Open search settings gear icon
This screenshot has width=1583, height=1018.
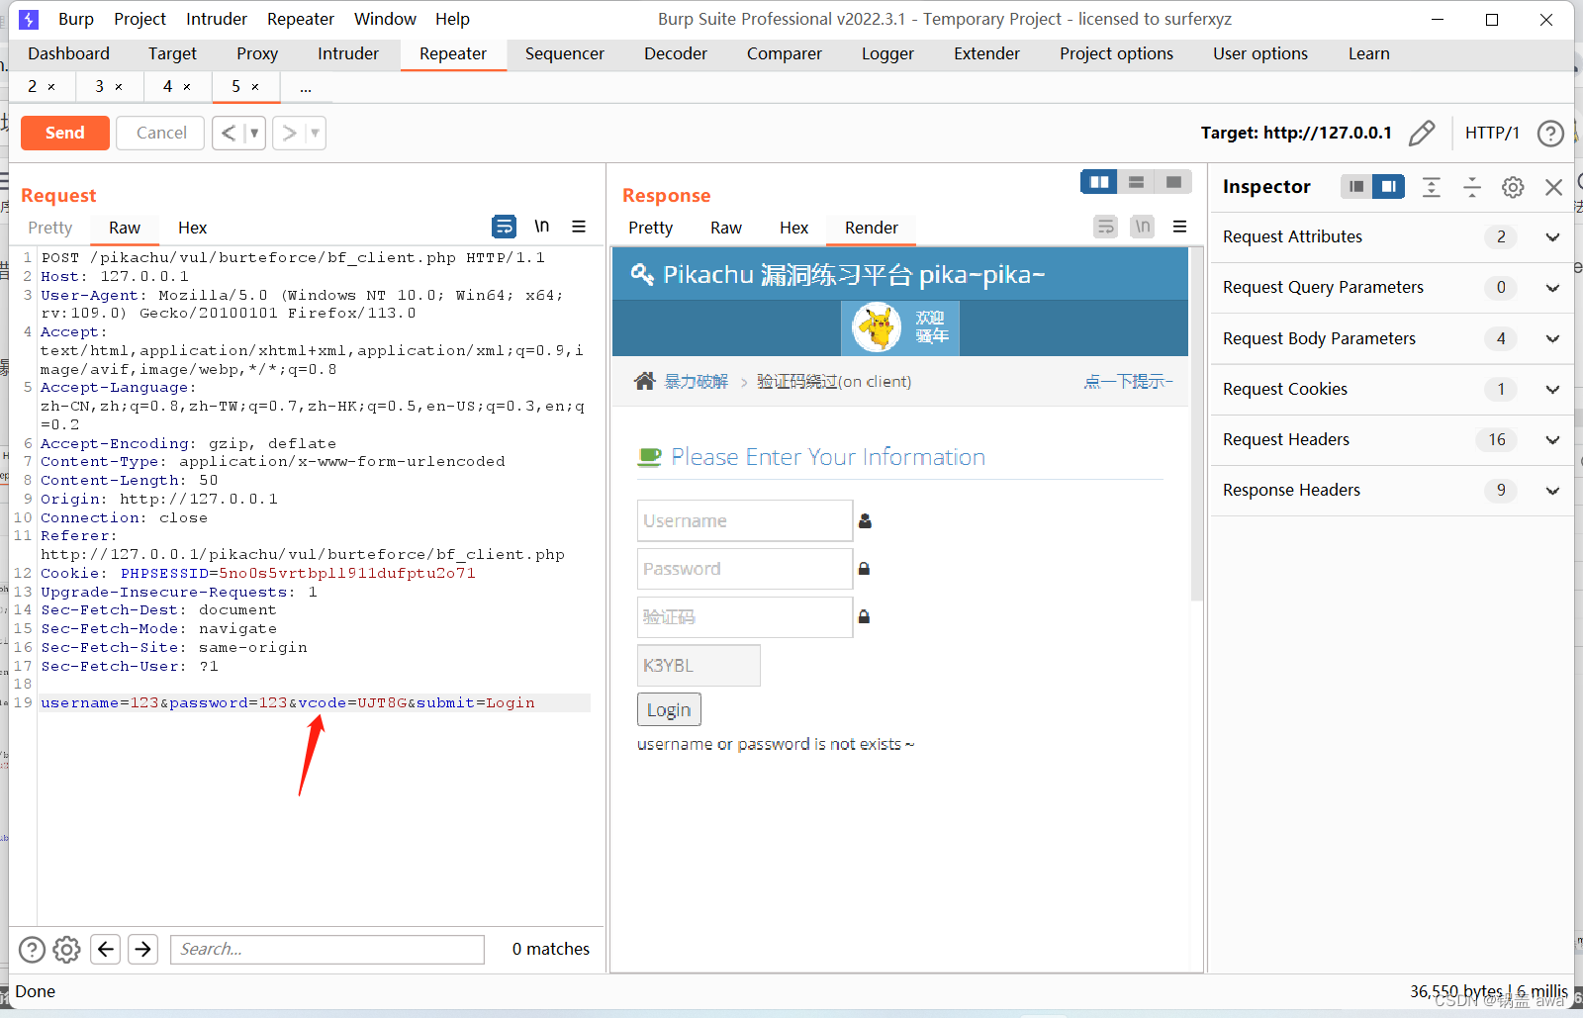[x=66, y=950]
